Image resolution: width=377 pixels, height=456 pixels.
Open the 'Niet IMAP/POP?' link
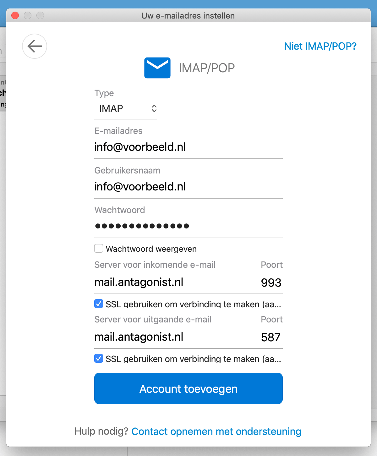click(320, 46)
